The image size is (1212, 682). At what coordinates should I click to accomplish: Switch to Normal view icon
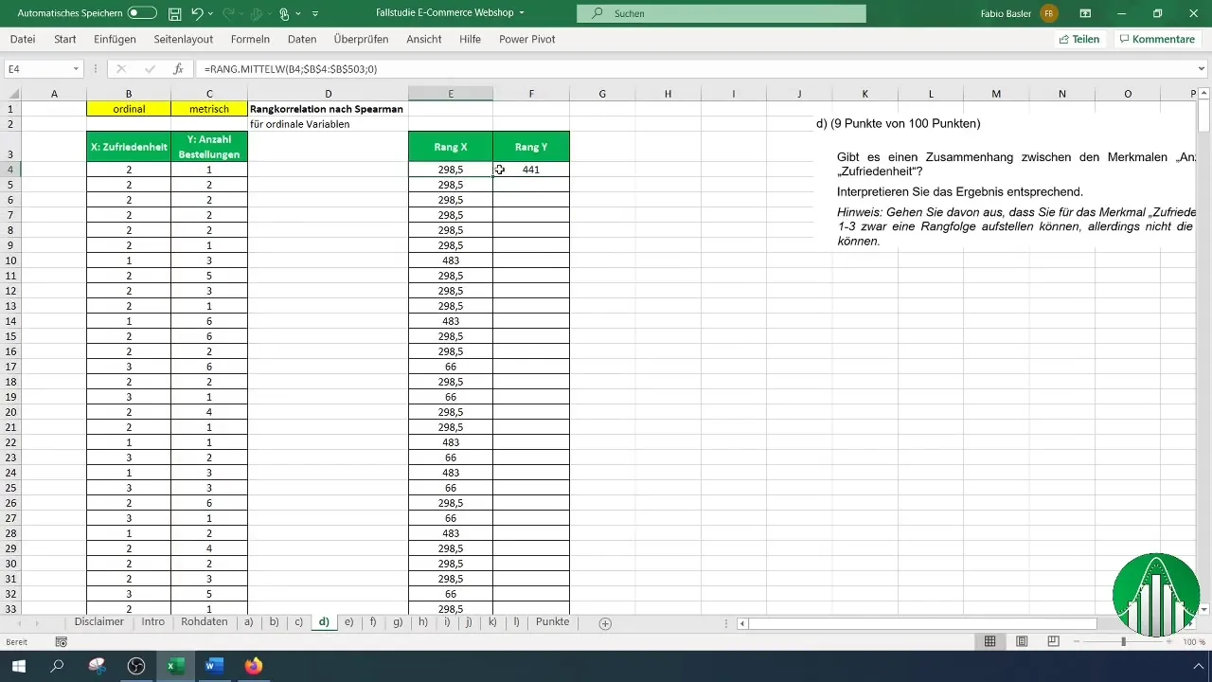click(989, 641)
